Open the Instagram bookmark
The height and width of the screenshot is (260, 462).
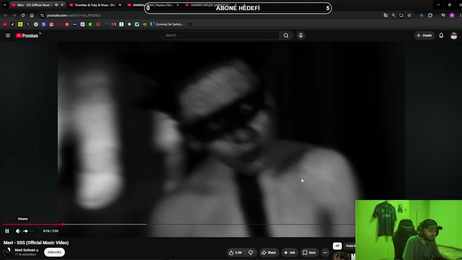tap(52, 24)
